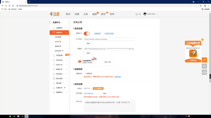Click the 我的公会 shield icon
Screen dimensions: 211x118
click(54, 65)
